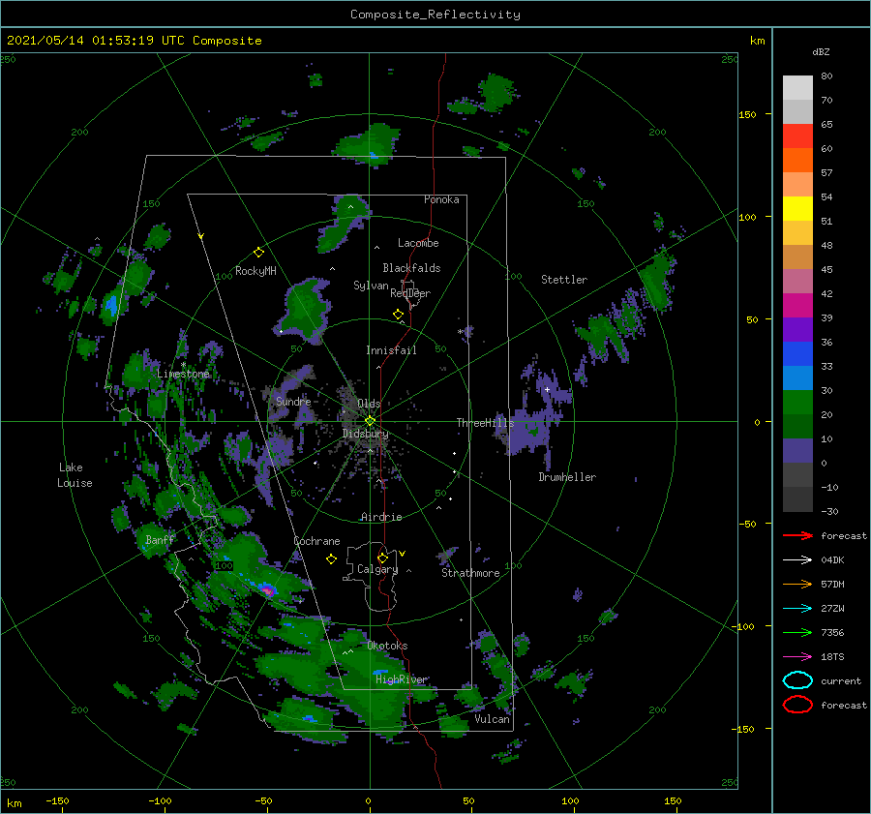
Task: Click the RockyMH label
Action: point(255,271)
